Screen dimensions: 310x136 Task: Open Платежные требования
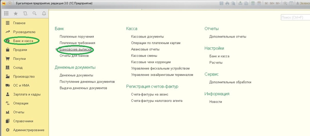77,43
